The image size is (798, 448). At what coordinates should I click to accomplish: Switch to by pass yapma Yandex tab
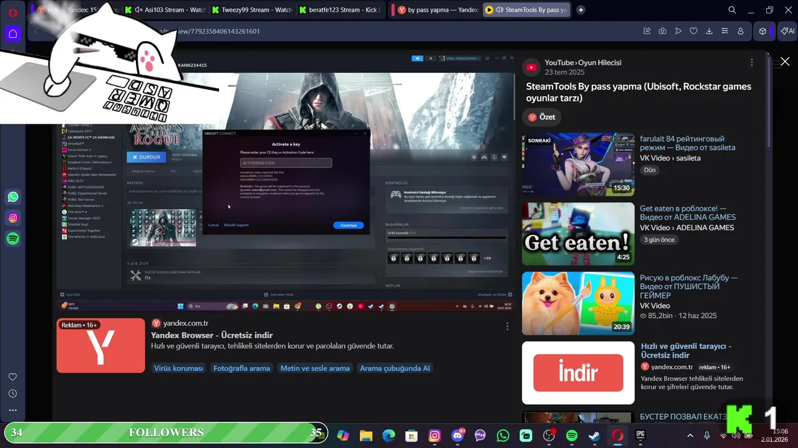(x=437, y=10)
